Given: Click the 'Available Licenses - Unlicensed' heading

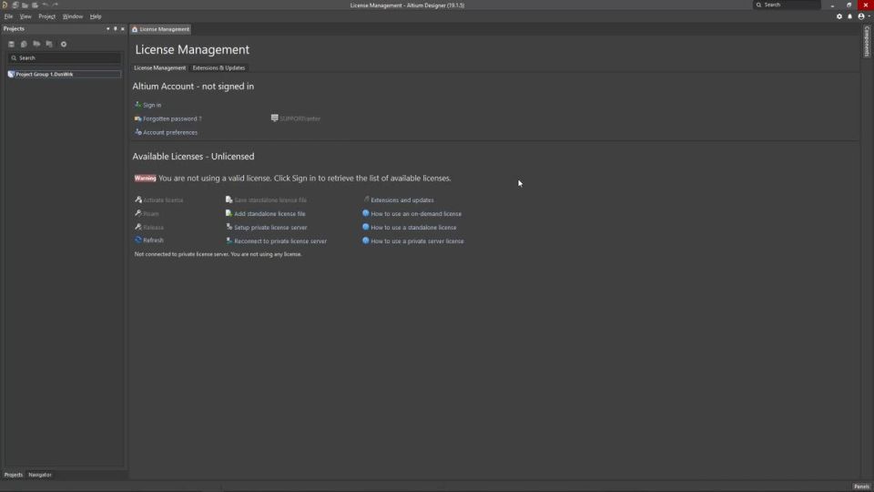Looking at the screenshot, I should (193, 157).
